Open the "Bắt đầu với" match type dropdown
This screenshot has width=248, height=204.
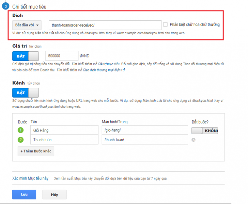click(x=27, y=25)
